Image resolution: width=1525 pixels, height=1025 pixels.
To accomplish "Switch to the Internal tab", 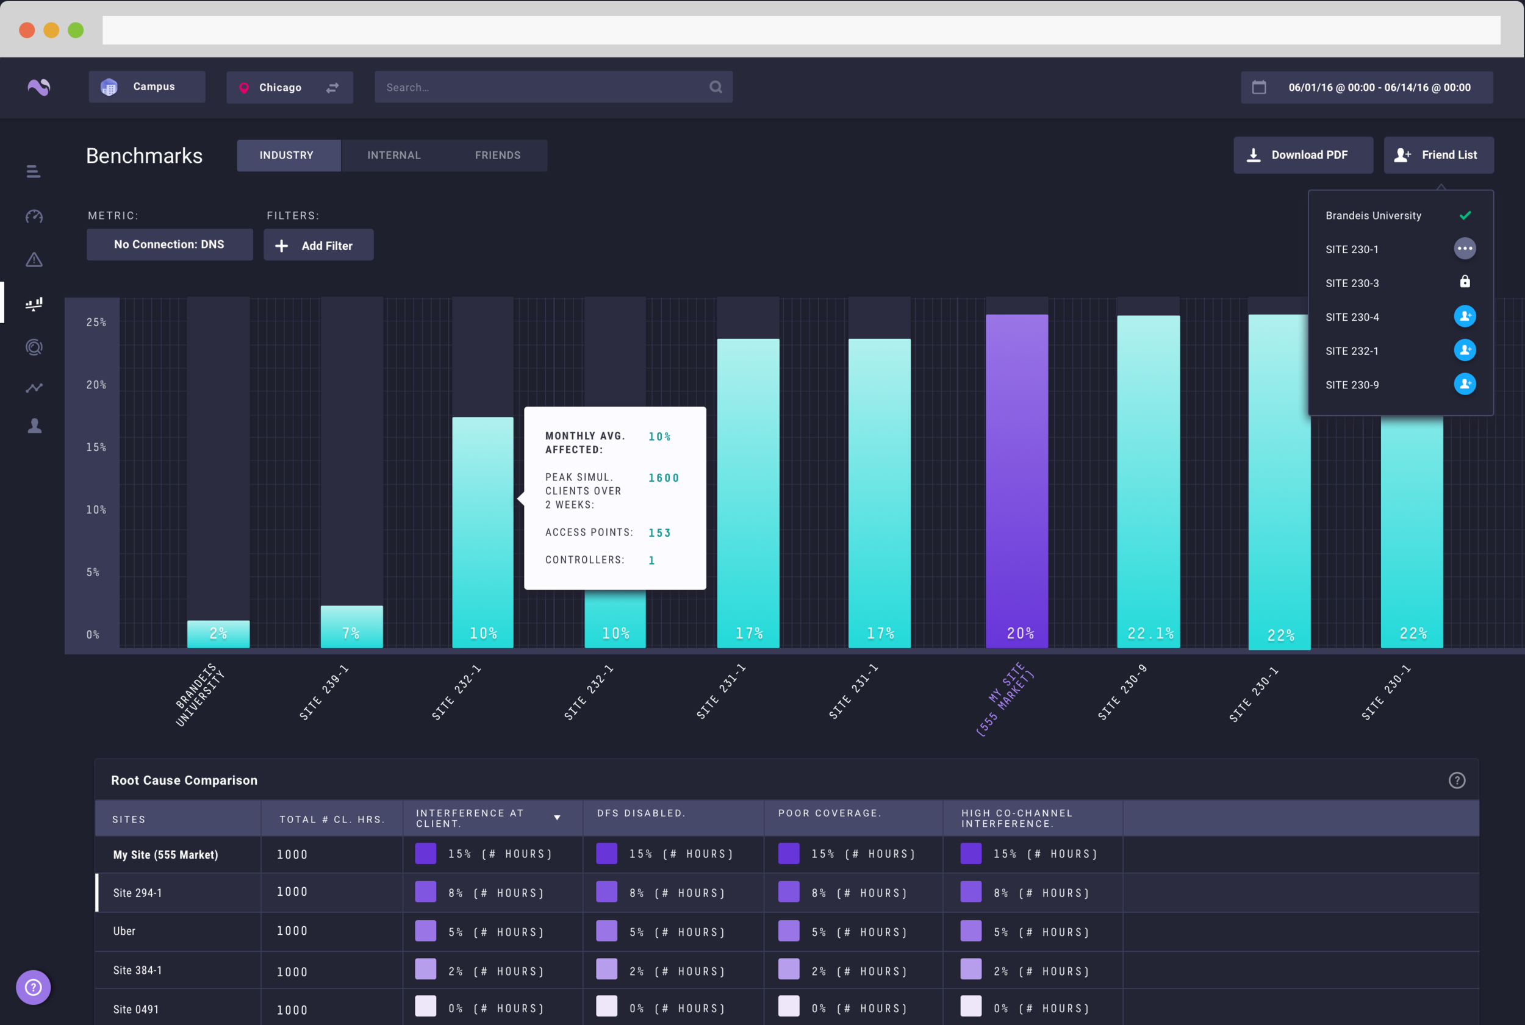I will pos(393,155).
